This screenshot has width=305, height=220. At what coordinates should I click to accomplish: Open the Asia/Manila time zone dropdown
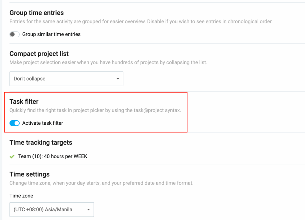(x=52, y=210)
